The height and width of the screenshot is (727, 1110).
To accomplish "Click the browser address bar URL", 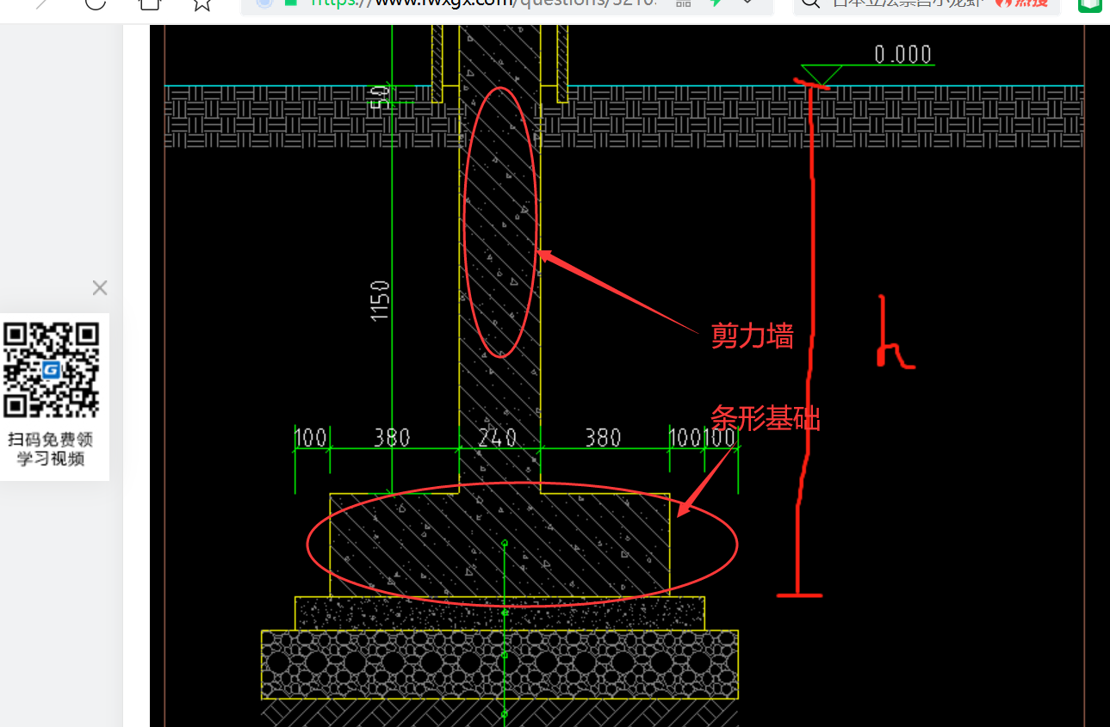I will (x=485, y=3).
